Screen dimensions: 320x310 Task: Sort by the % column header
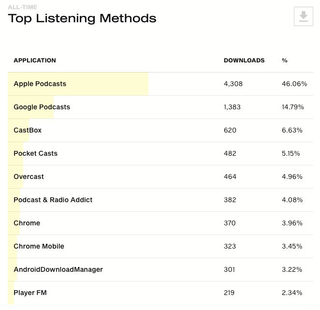click(x=285, y=60)
